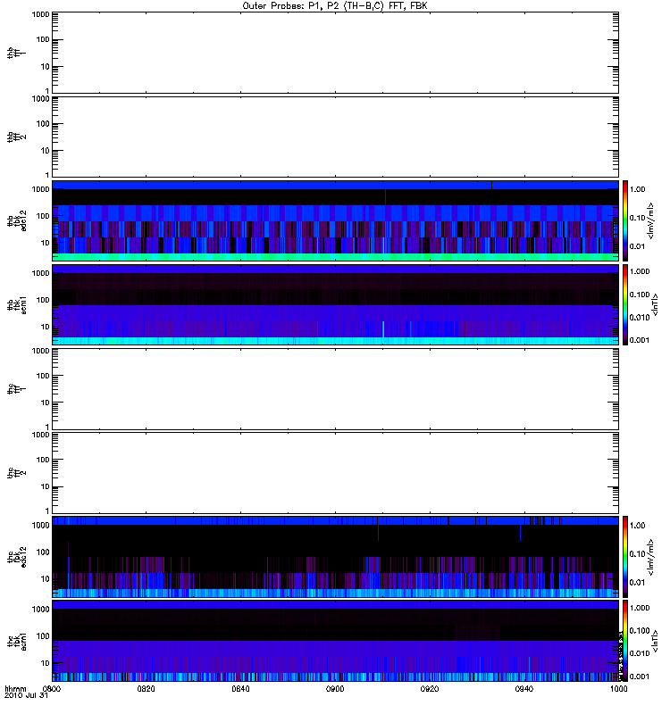Image resolution: width=670 pixels, height=714 pixels.
Task: Click the 0.001 value on thc scm1 color bar
Action: (640, 677)
